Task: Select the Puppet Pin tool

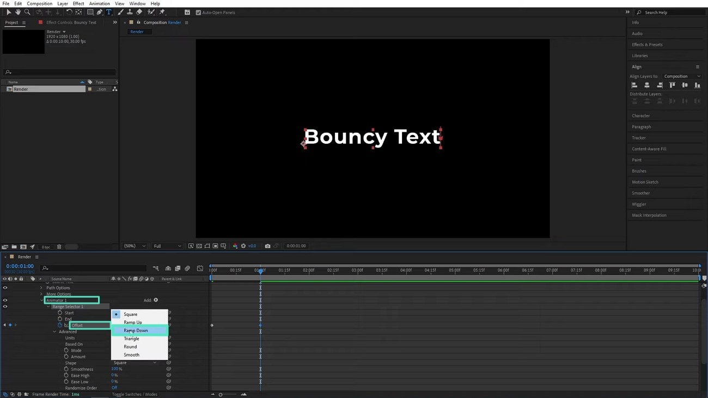Action: 162,12
